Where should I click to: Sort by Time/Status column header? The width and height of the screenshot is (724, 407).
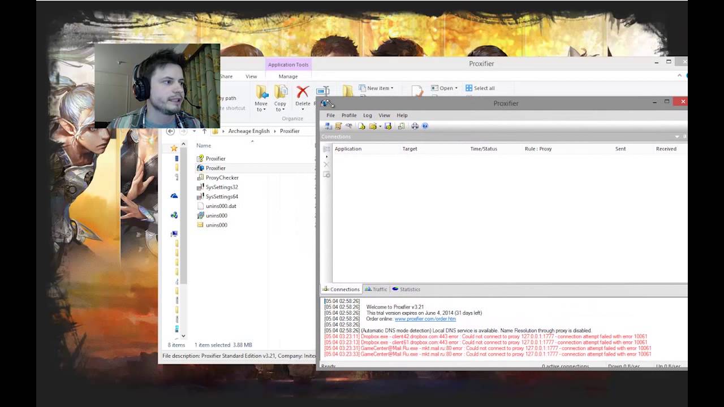point(484,149)
